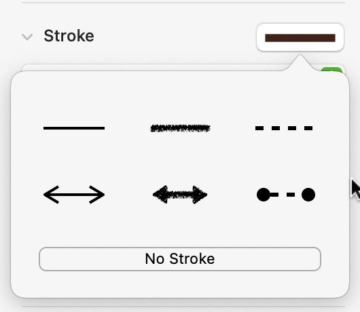Select the plain solid line stroke style

pyautogui.click(x=74, y=128)
